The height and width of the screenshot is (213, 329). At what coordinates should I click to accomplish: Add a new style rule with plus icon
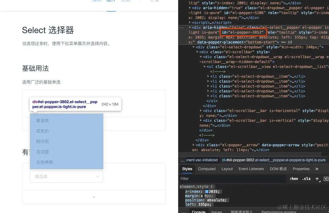[317, 178]
